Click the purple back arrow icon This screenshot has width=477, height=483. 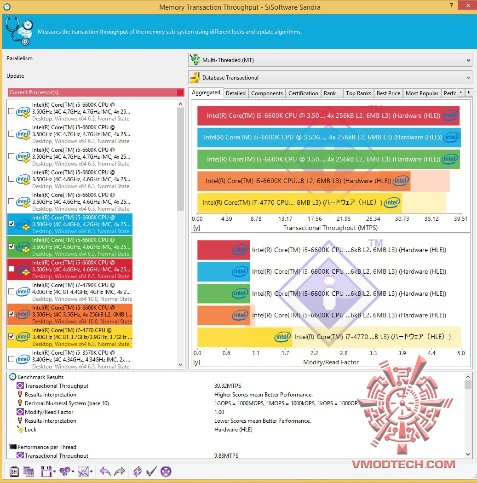(105, 471)
